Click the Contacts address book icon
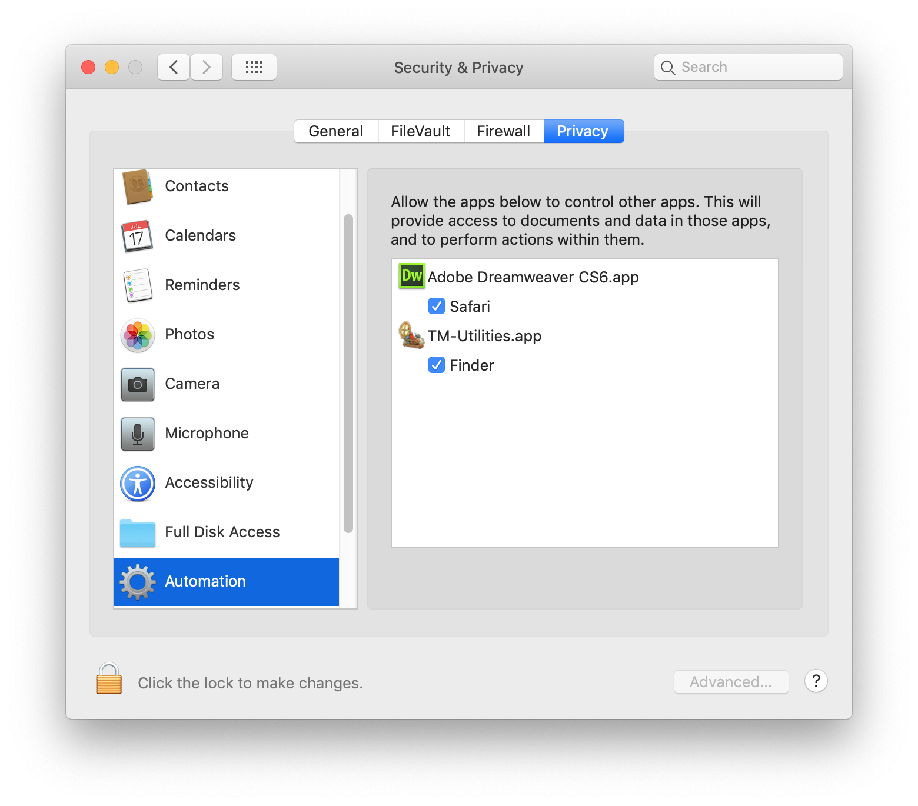Viewport: 918px width, 806px height. tap(138, 186)
